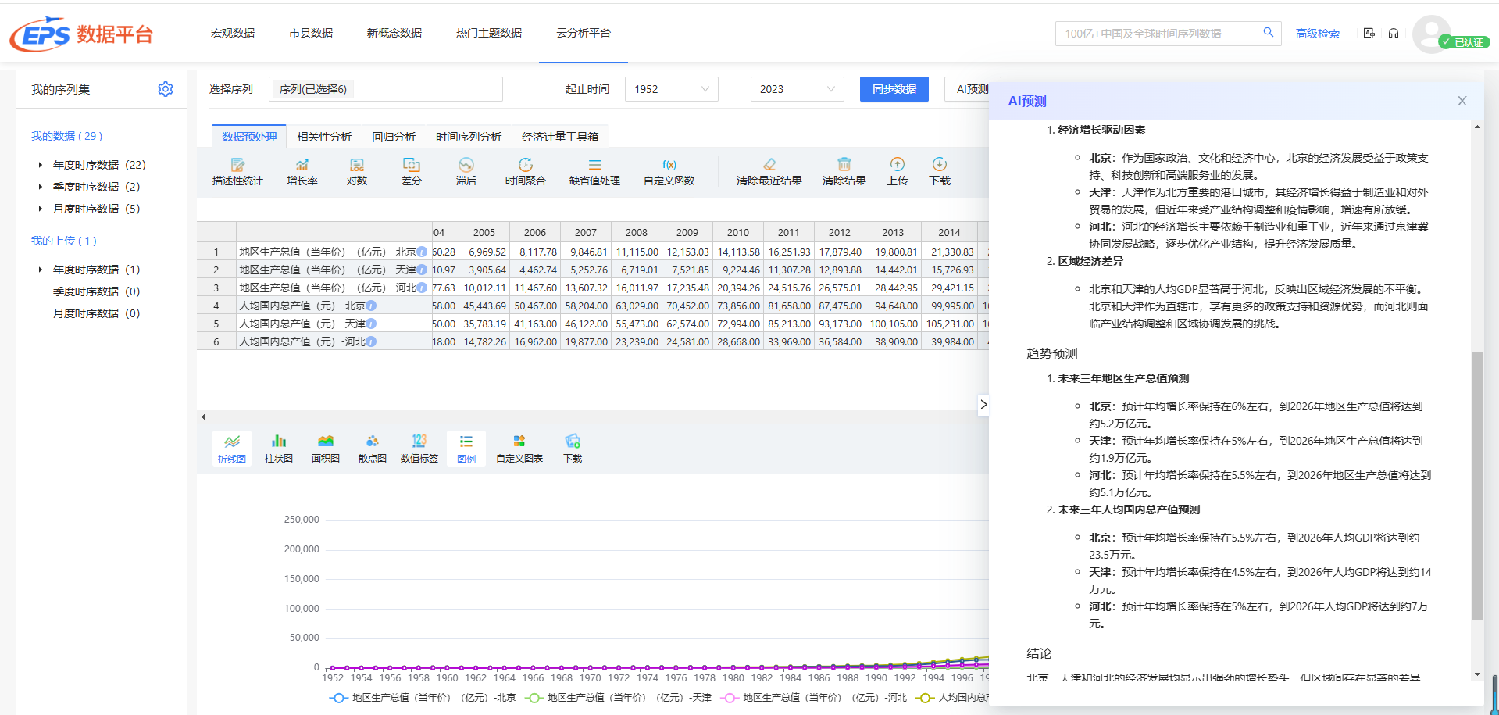
Task: Open the 时间聚合 time aggregation tool
Action: pos(526,171)
